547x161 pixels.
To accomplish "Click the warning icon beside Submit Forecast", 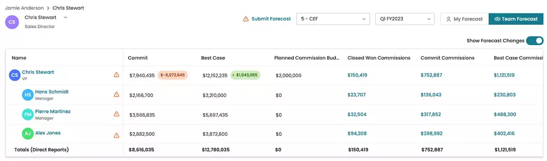I will (246, 19).
